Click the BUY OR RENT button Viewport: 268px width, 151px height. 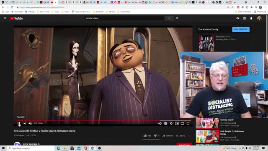[241, 29]
